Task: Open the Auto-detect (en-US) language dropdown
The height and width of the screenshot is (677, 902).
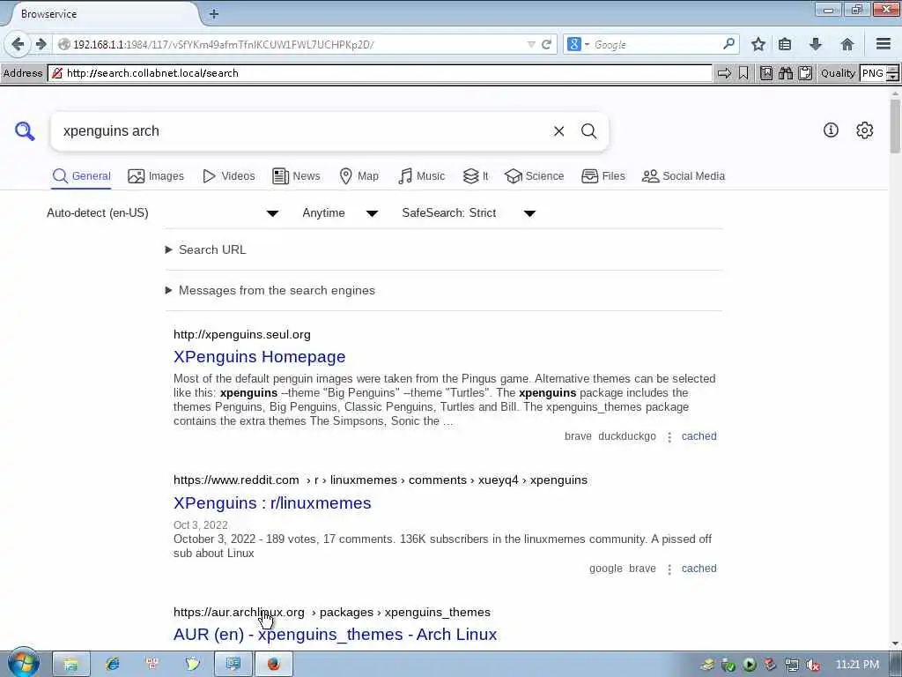Action: [x=163, y=213]
